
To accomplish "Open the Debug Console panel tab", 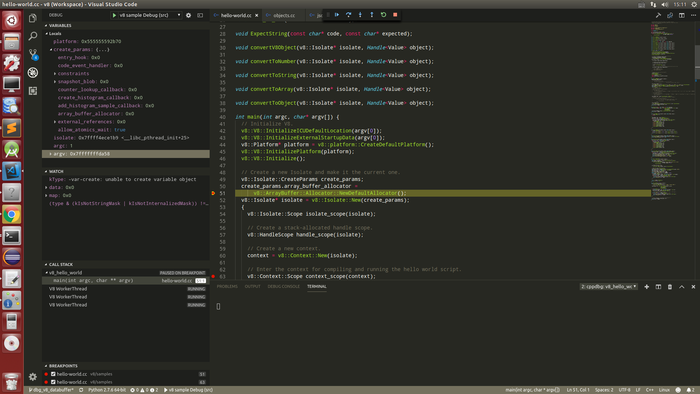I will (x=284, y=286).
